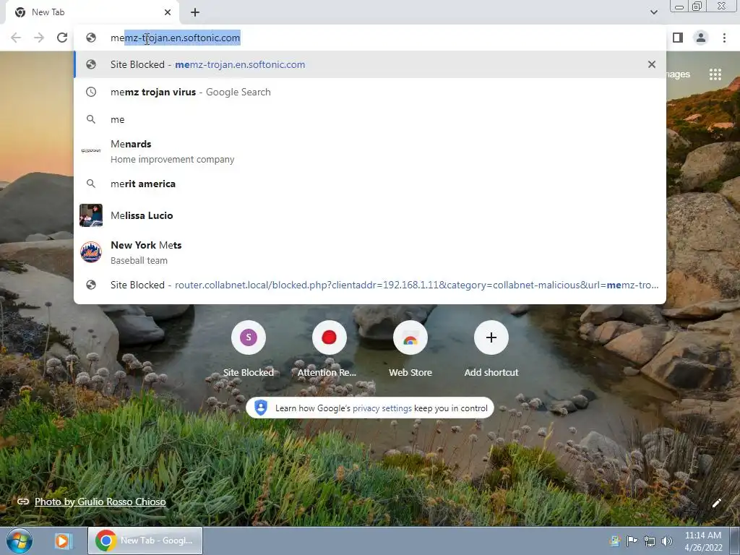740x555 pixels.
Task: Open the network tray icon
Action: (x=650, y=541)
